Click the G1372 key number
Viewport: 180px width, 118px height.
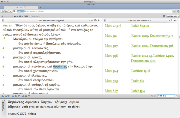tap(22, 114)
